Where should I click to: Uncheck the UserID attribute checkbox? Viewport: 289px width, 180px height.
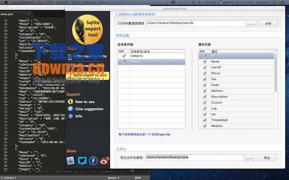(205, 67)
